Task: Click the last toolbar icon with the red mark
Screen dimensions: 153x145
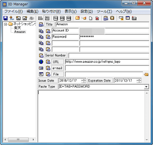Action: pyautogui.click(x=134, y=18)
